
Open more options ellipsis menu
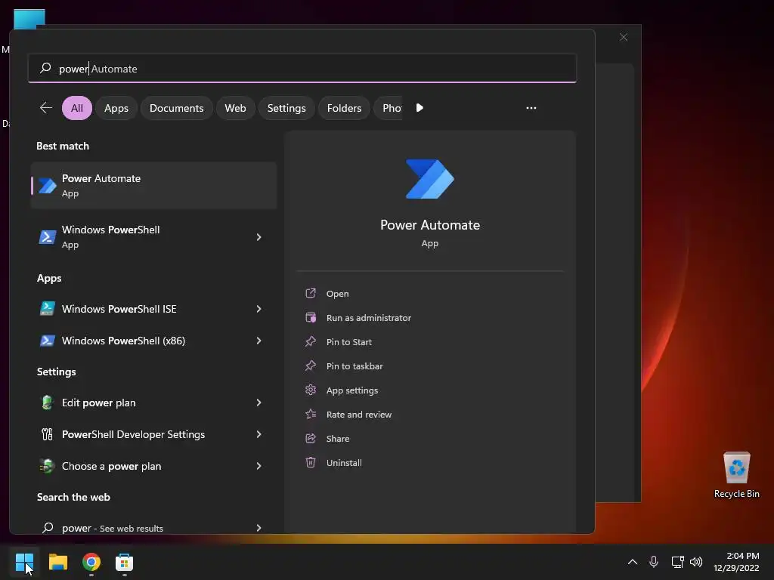[531, 108]
